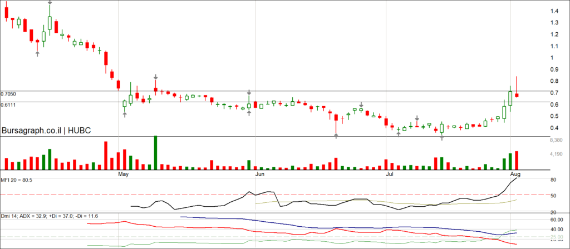Select the 0.6111 horizontal line label

[x=8, y=104]
